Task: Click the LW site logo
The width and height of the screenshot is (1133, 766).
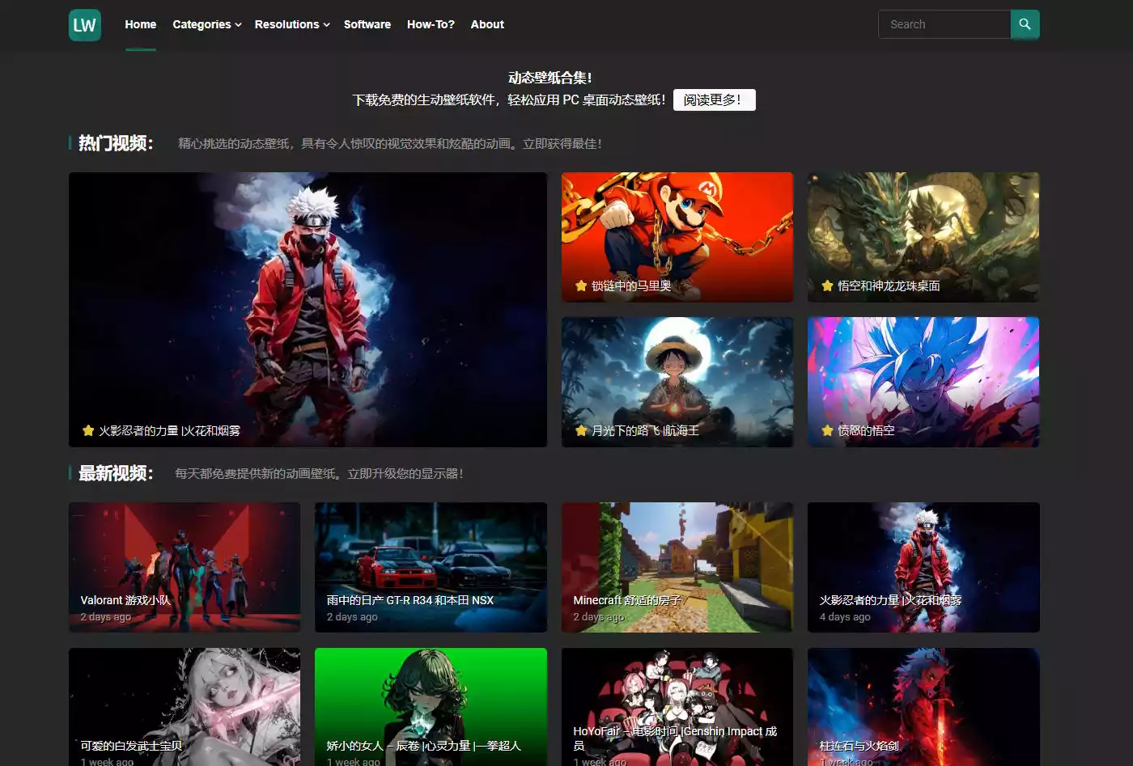Action: [85, 25]
